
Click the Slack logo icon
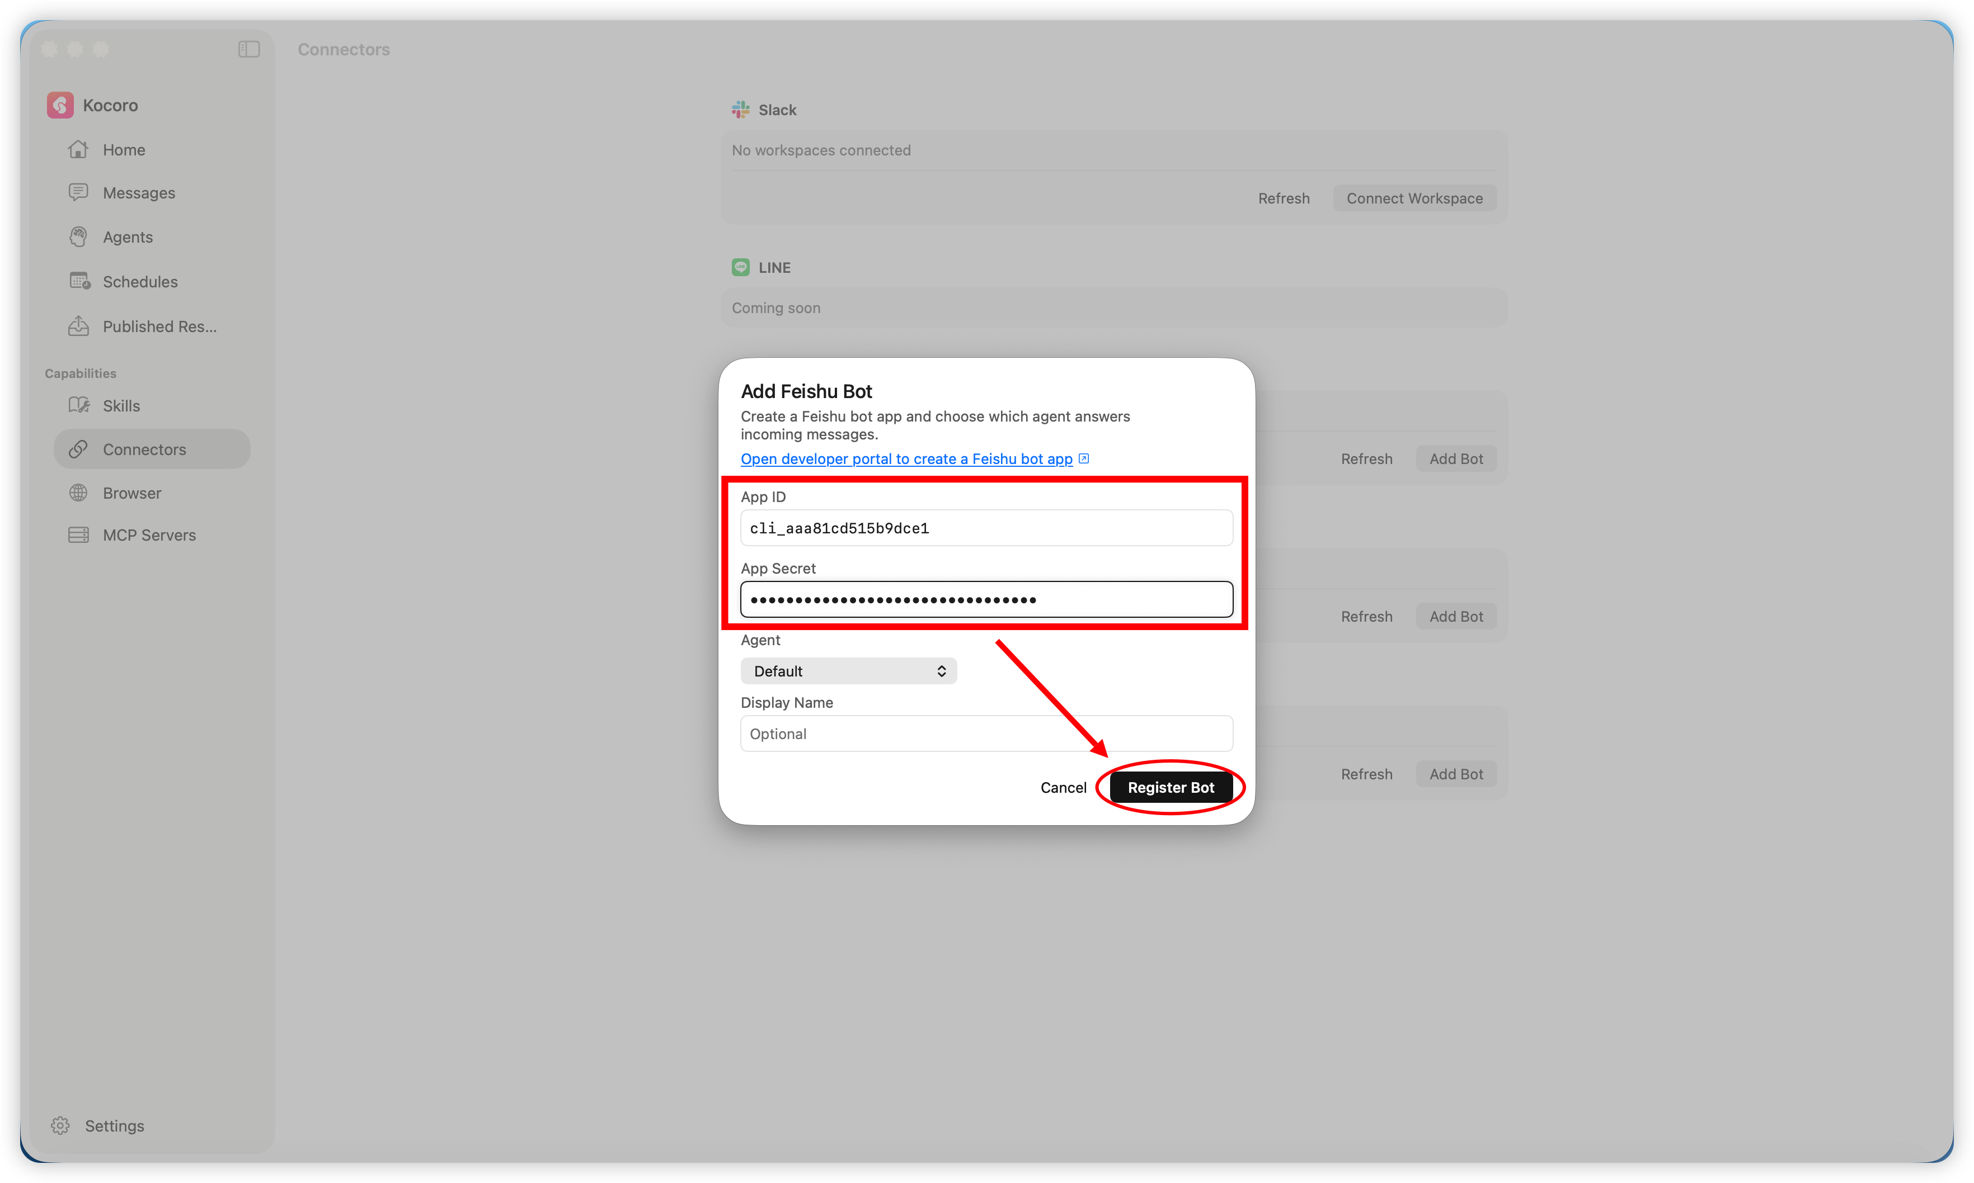(x=741, y=110)
